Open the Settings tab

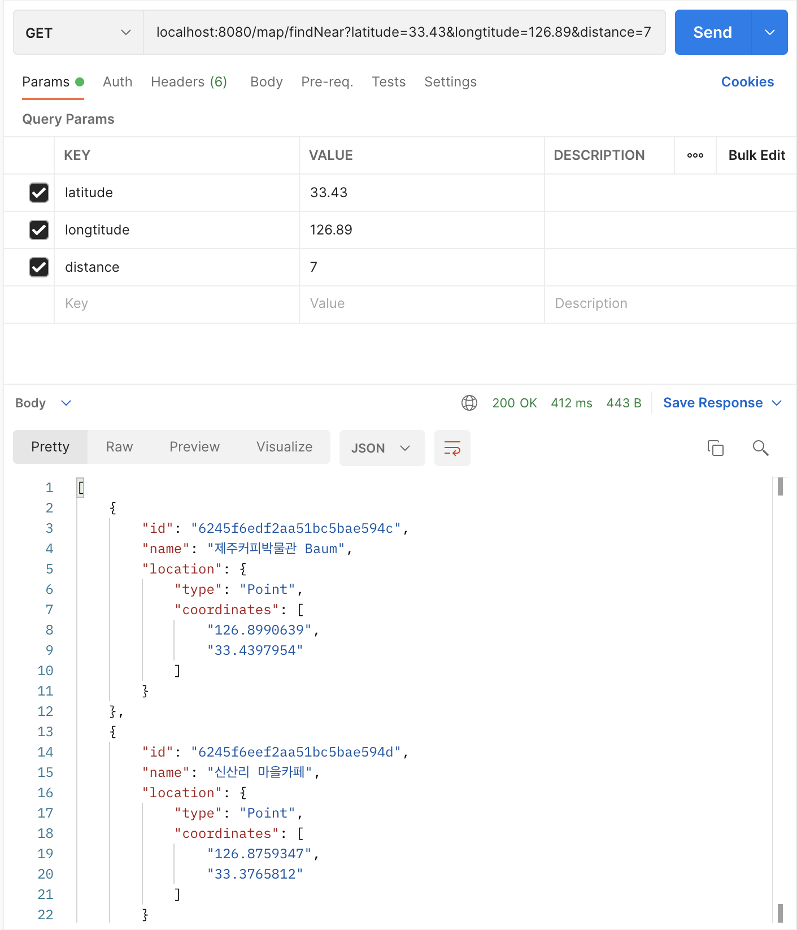tap(450, 82)
